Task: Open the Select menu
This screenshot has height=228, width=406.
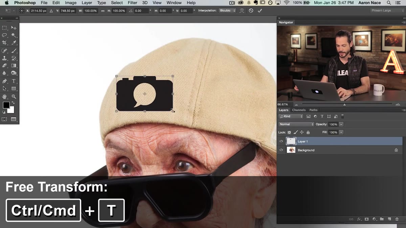Action: click(117, 3)
